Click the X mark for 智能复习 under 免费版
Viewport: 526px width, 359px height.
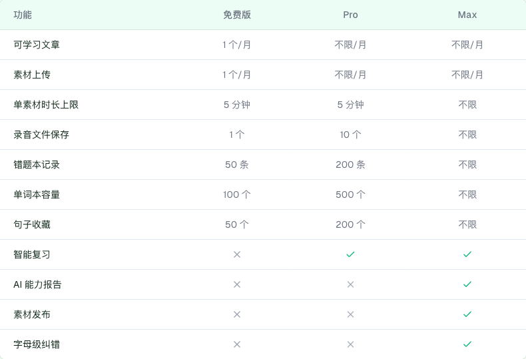coord(237,254)
